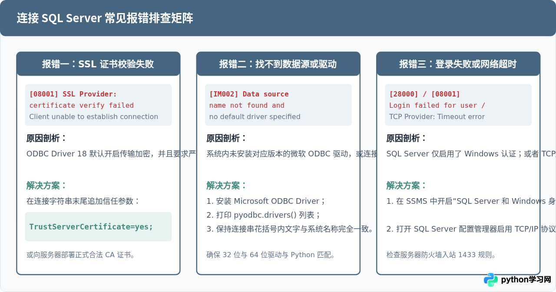
Task: Click SQL Server 仅启用了 Windows 认证 line
Action: [471, 154]
